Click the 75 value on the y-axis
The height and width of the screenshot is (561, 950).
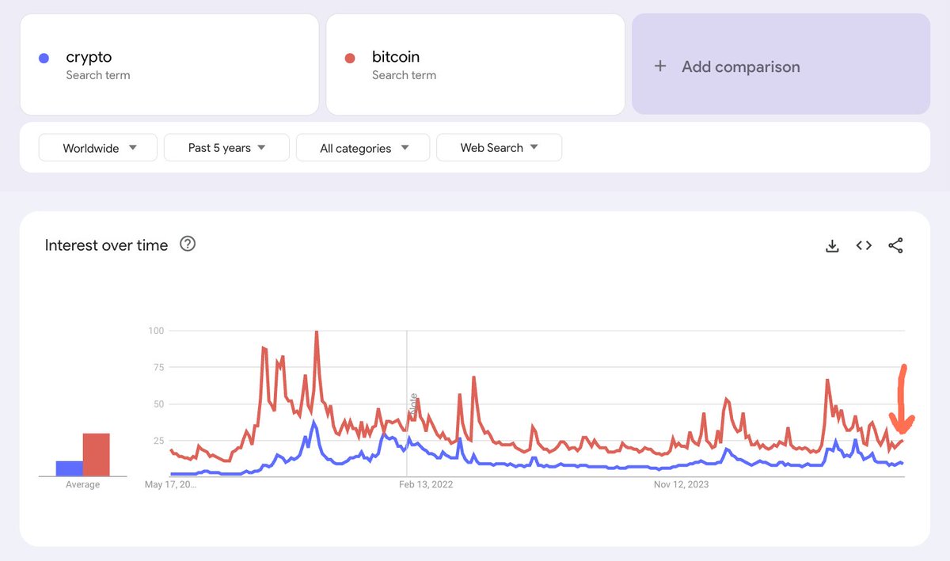(x=158, y=367)
